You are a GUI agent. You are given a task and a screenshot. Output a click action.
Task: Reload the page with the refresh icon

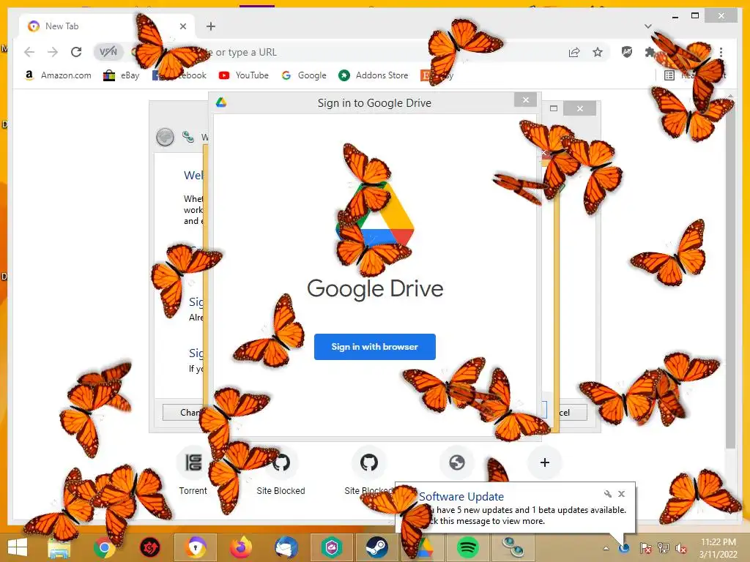76,52
